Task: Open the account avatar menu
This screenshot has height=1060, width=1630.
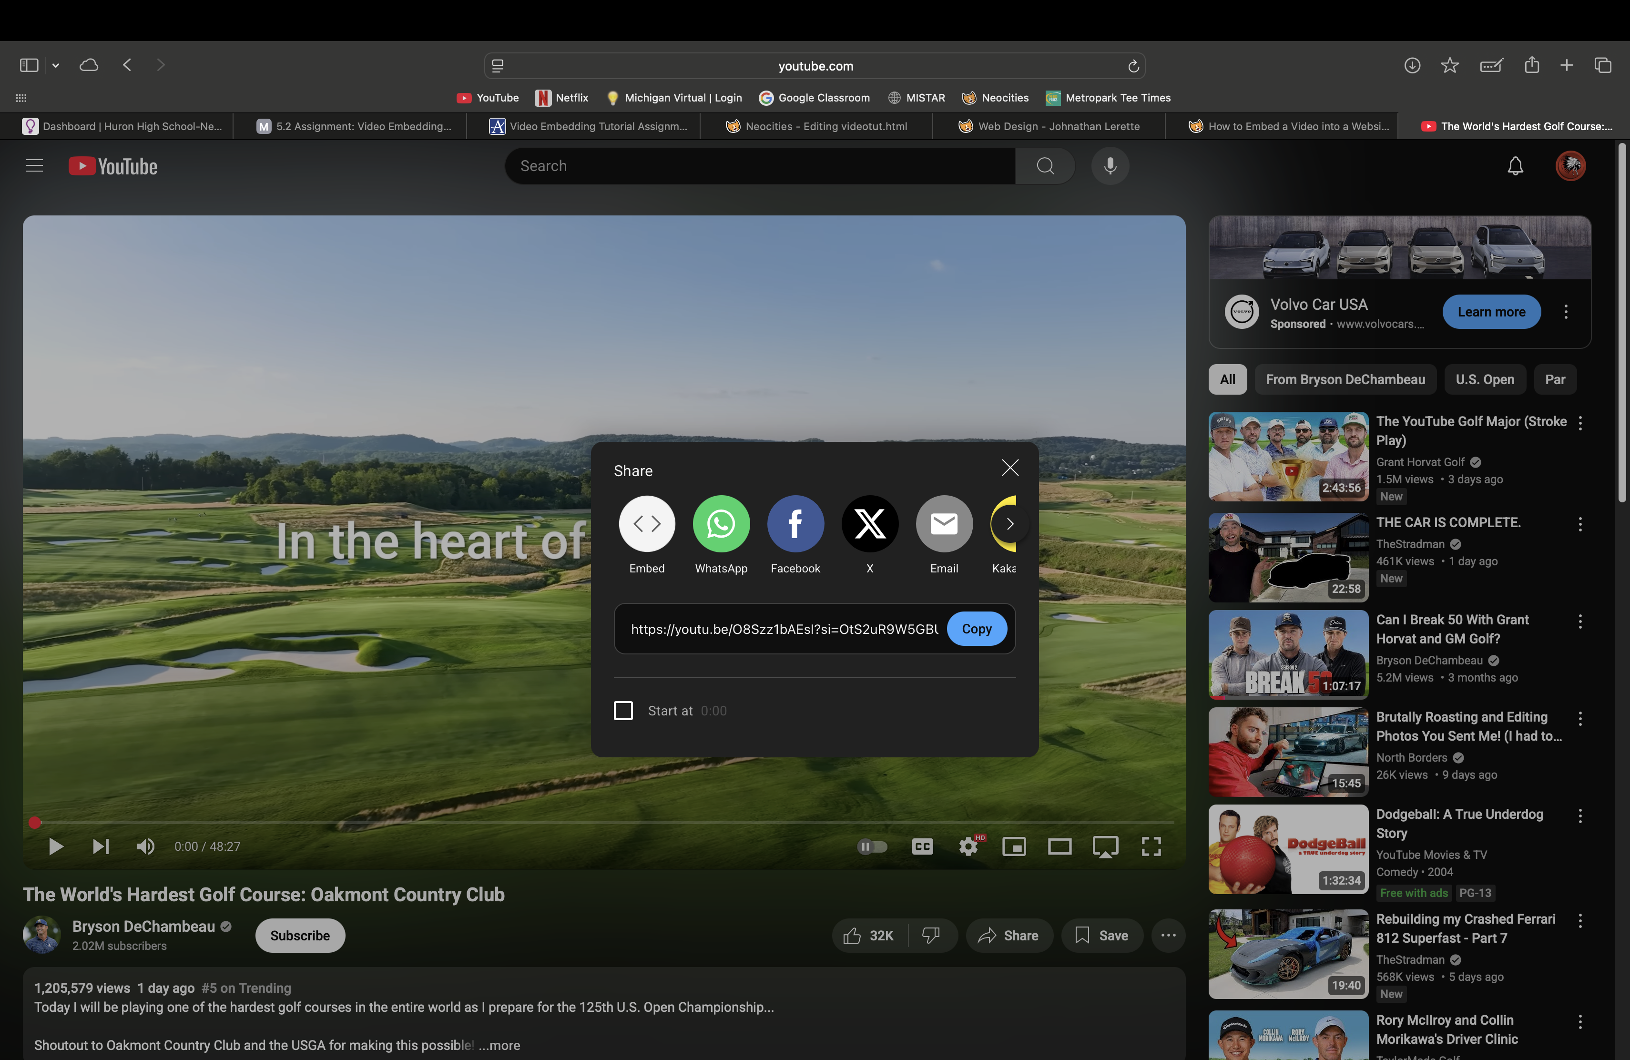Action: click(1570, 166)
